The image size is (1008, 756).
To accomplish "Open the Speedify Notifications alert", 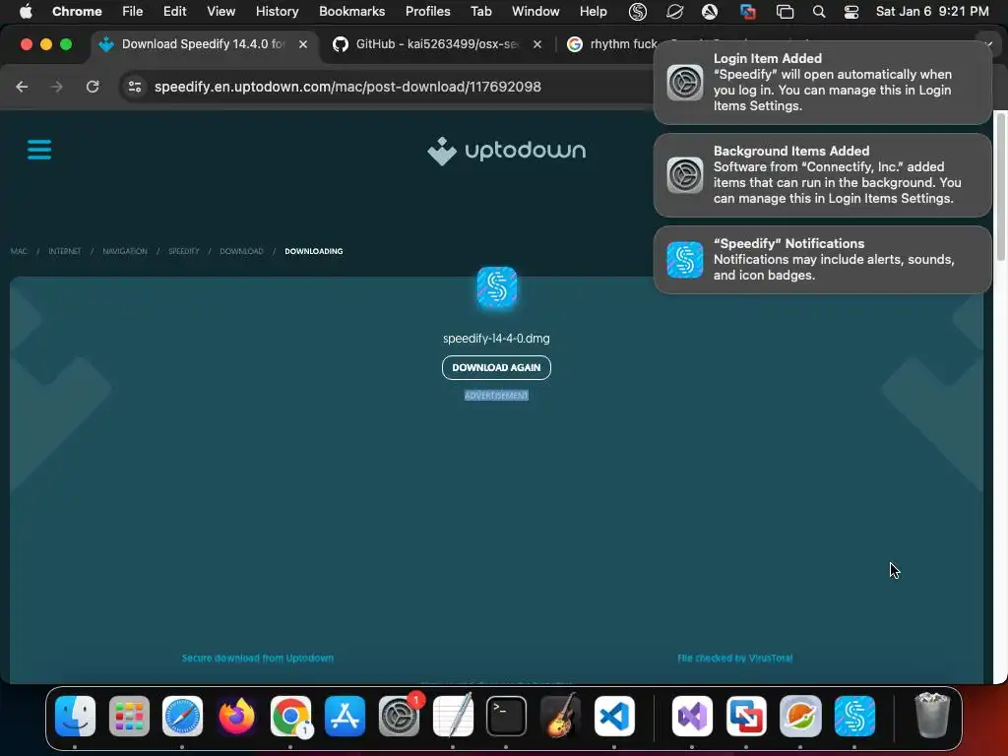I will 822,260.
